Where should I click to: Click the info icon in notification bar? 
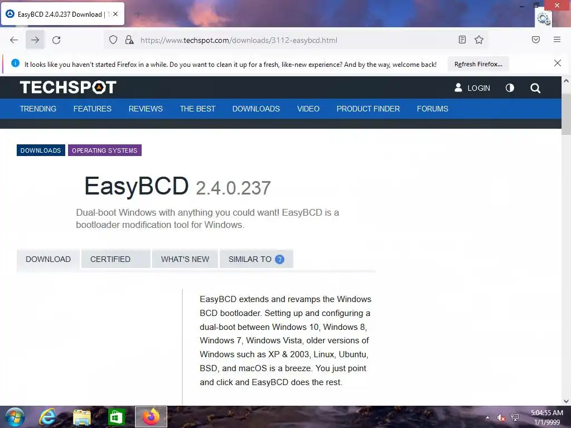click(x=15, y=64)
